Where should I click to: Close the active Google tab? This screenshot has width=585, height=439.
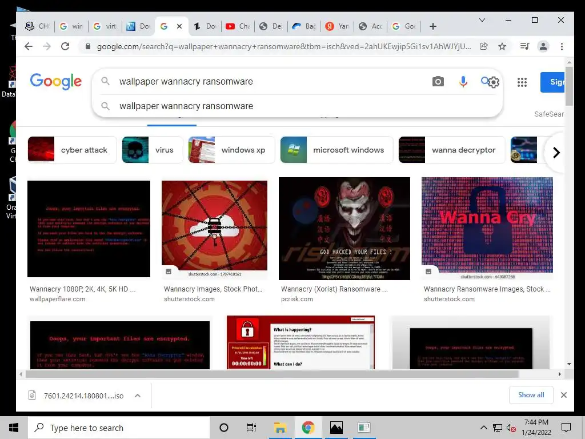coord(179,26)
